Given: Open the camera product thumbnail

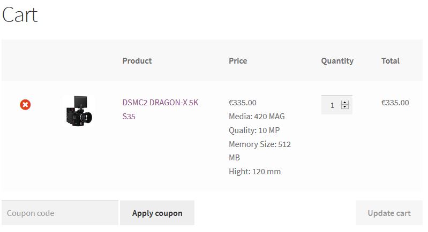Looking at the screenshot, I should point(78,111).
